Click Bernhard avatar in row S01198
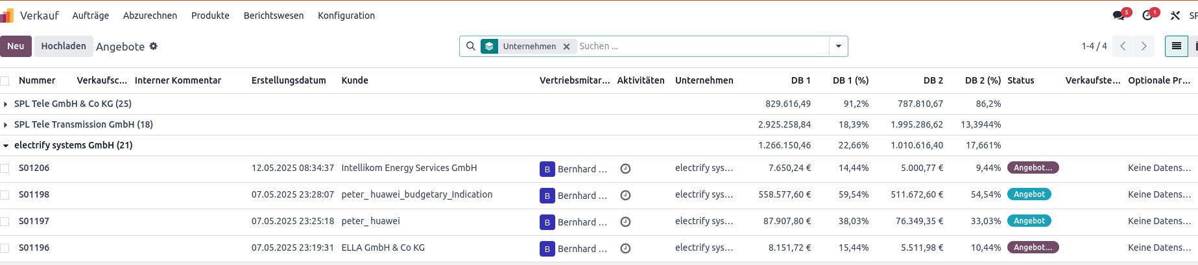Viewport: 1198px width, 265px height. [547, 196]
